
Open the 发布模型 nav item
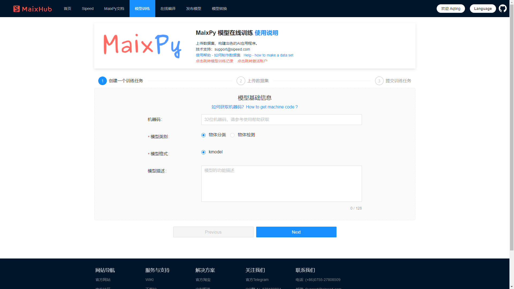(194, 9)
